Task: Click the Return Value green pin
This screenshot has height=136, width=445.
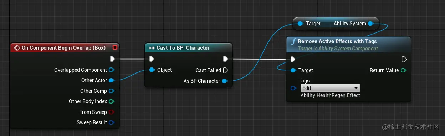Action: point(403,70)
